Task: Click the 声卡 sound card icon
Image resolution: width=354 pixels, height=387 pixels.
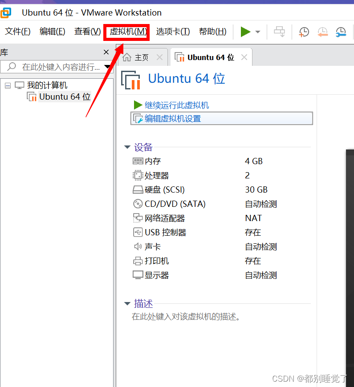Action: [138, 246]
